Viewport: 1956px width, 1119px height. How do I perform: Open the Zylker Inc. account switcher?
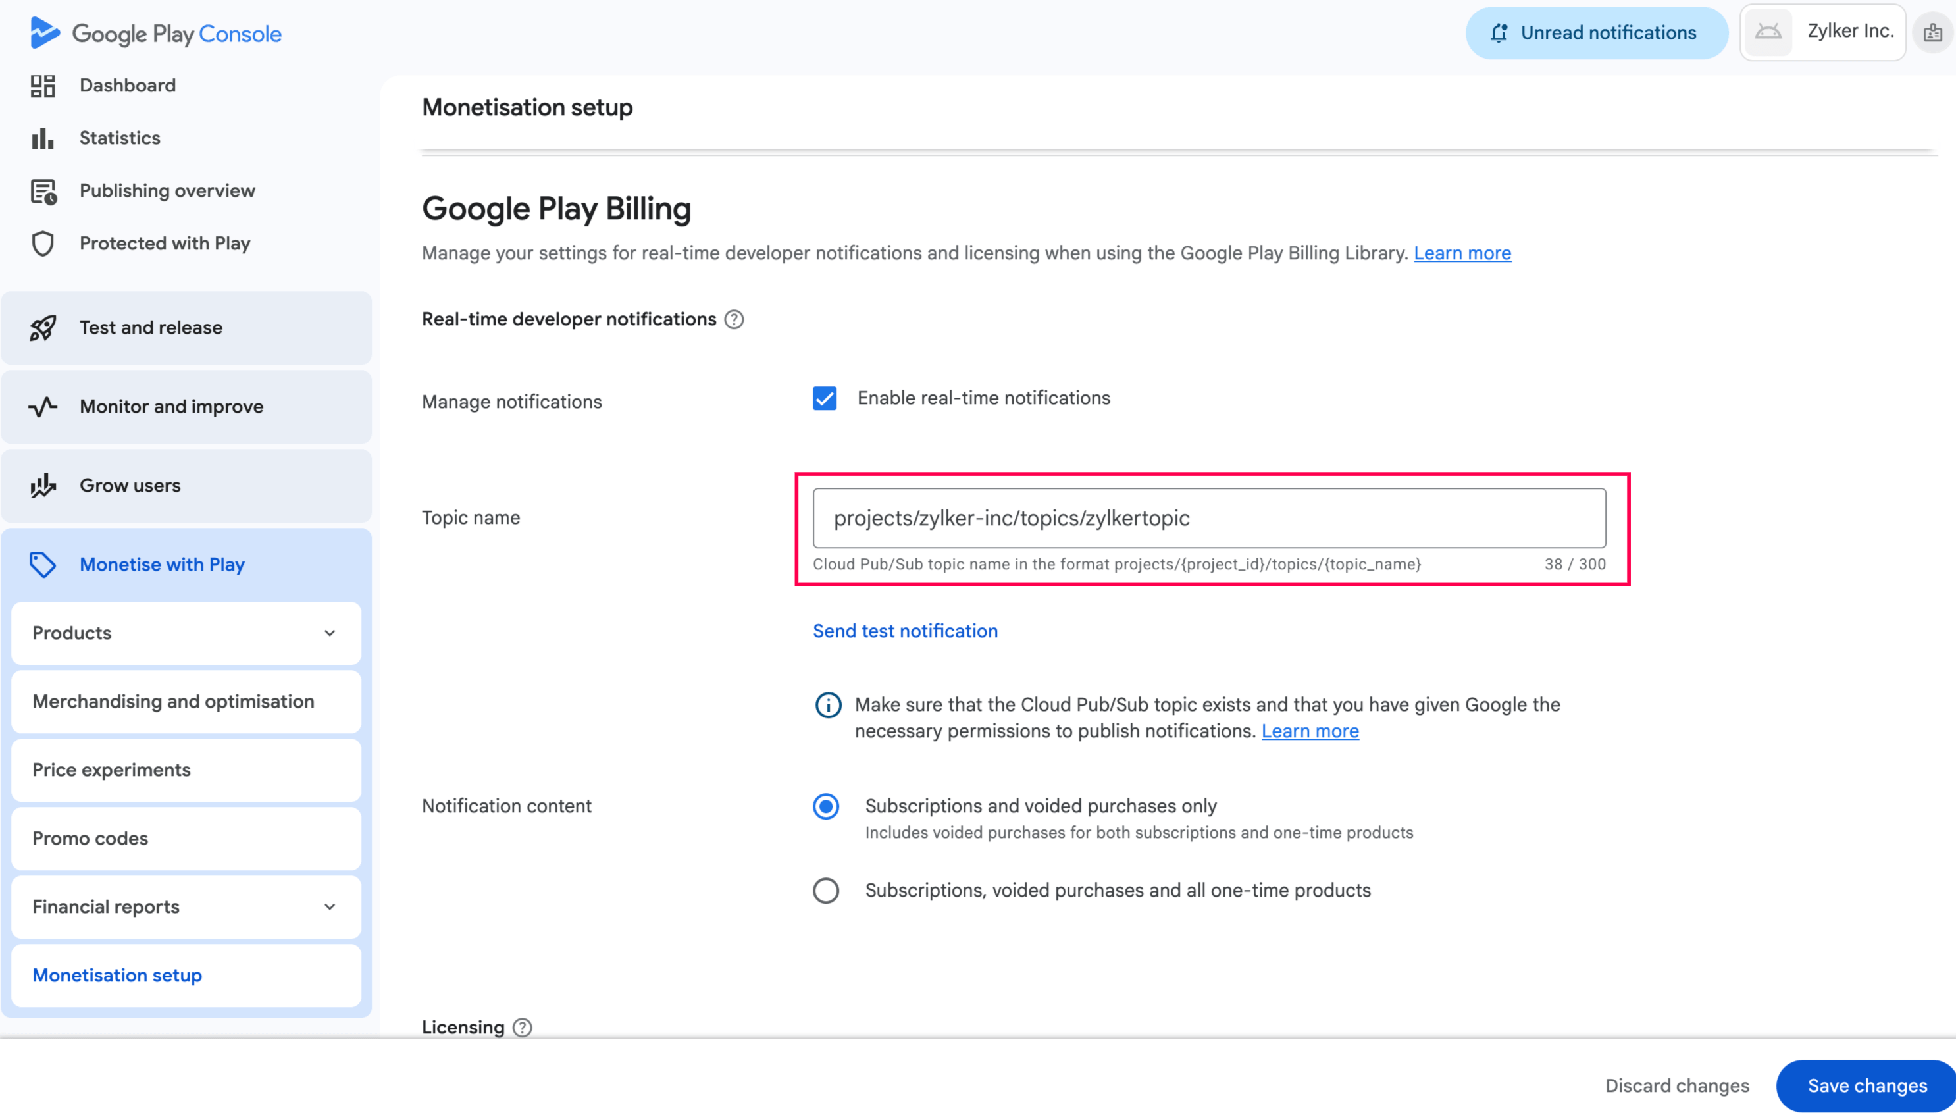1822,32
